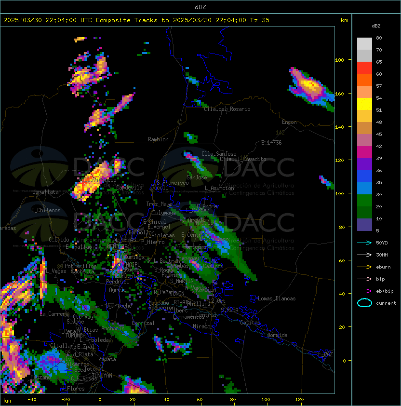Click the 'Perdriel' map label

(118, 282)
